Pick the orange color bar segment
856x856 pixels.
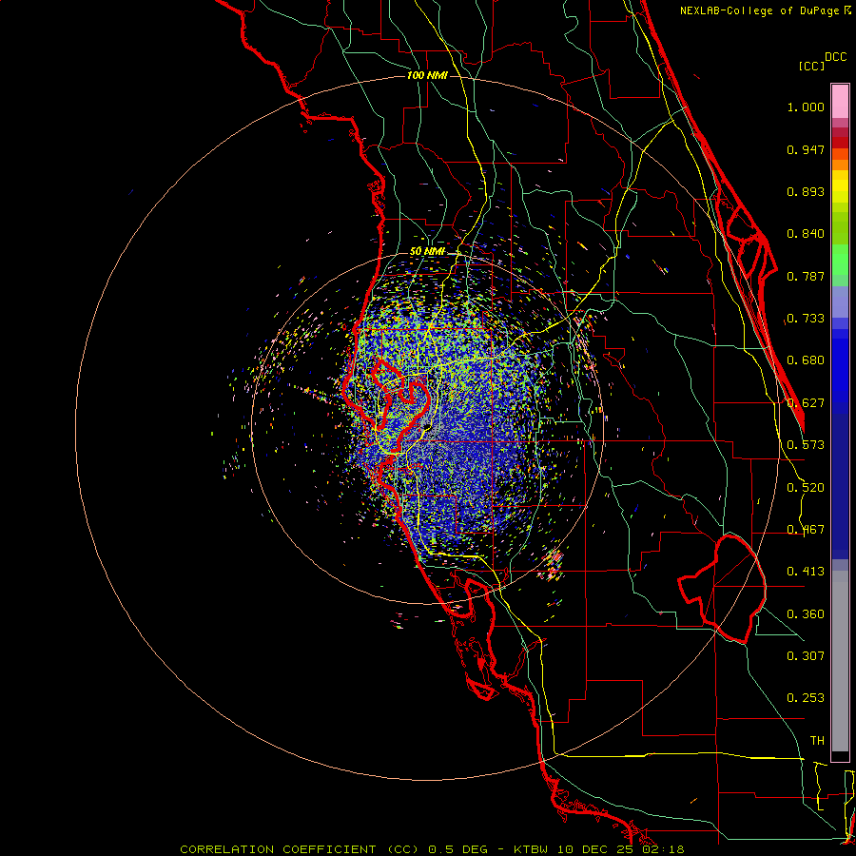tap(840, 165)
